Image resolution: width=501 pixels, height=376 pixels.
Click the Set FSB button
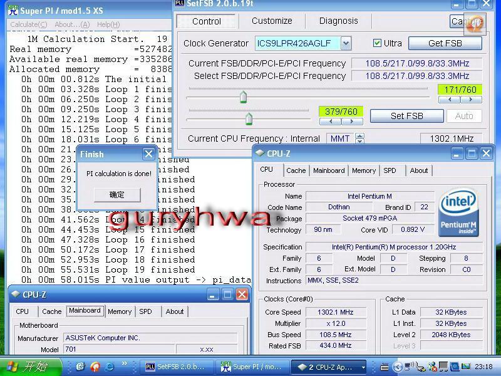coord(406,116)
